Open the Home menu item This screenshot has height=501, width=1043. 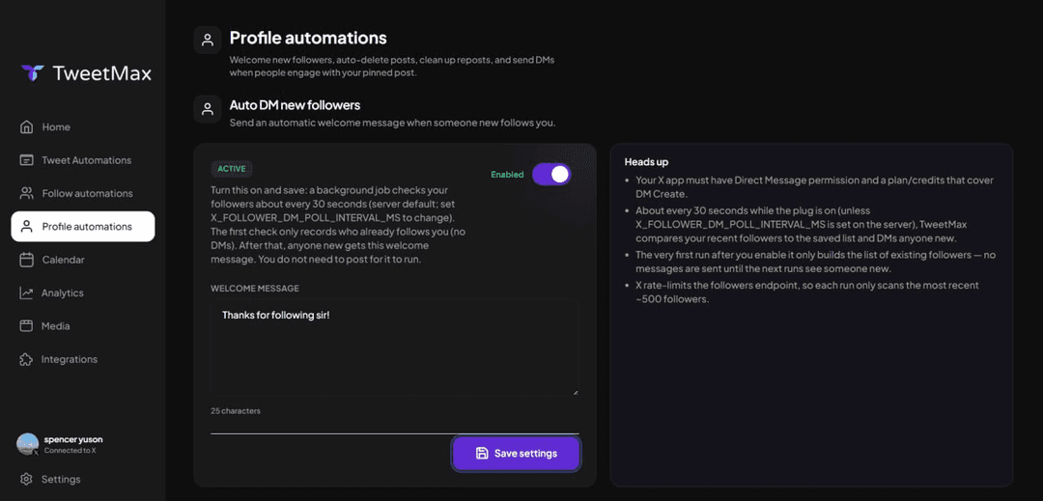pyautogui.click(x=83, y=126)
